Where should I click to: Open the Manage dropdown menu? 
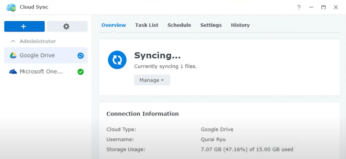tap(152, 80)
